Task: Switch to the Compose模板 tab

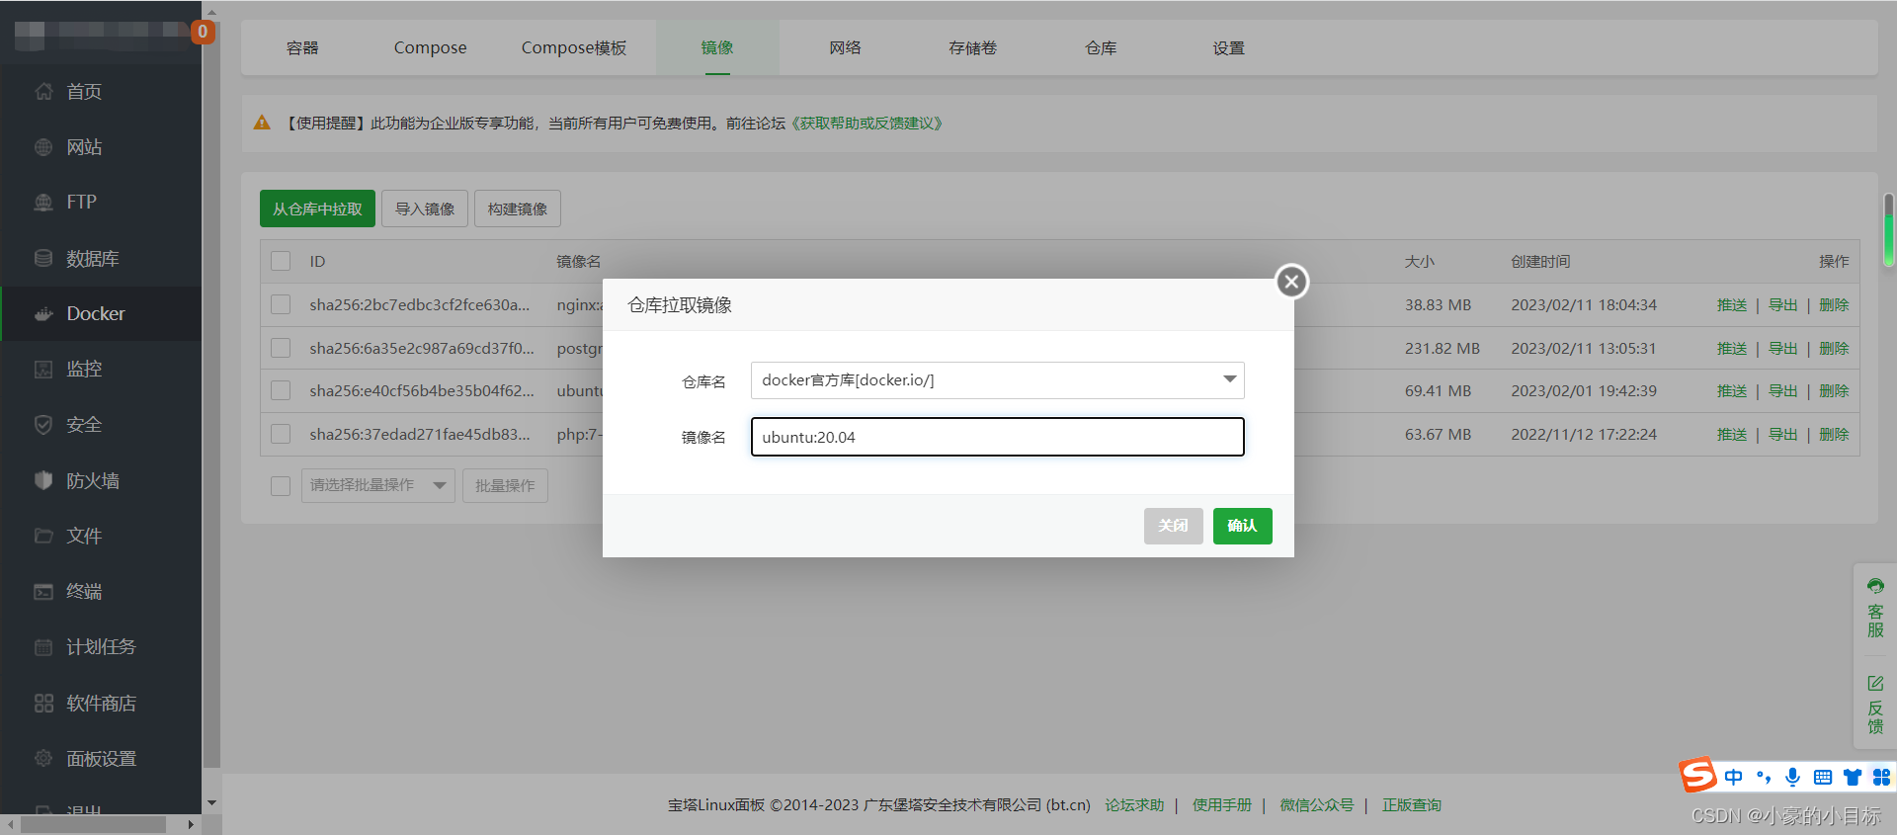Action: click(574, 47)
